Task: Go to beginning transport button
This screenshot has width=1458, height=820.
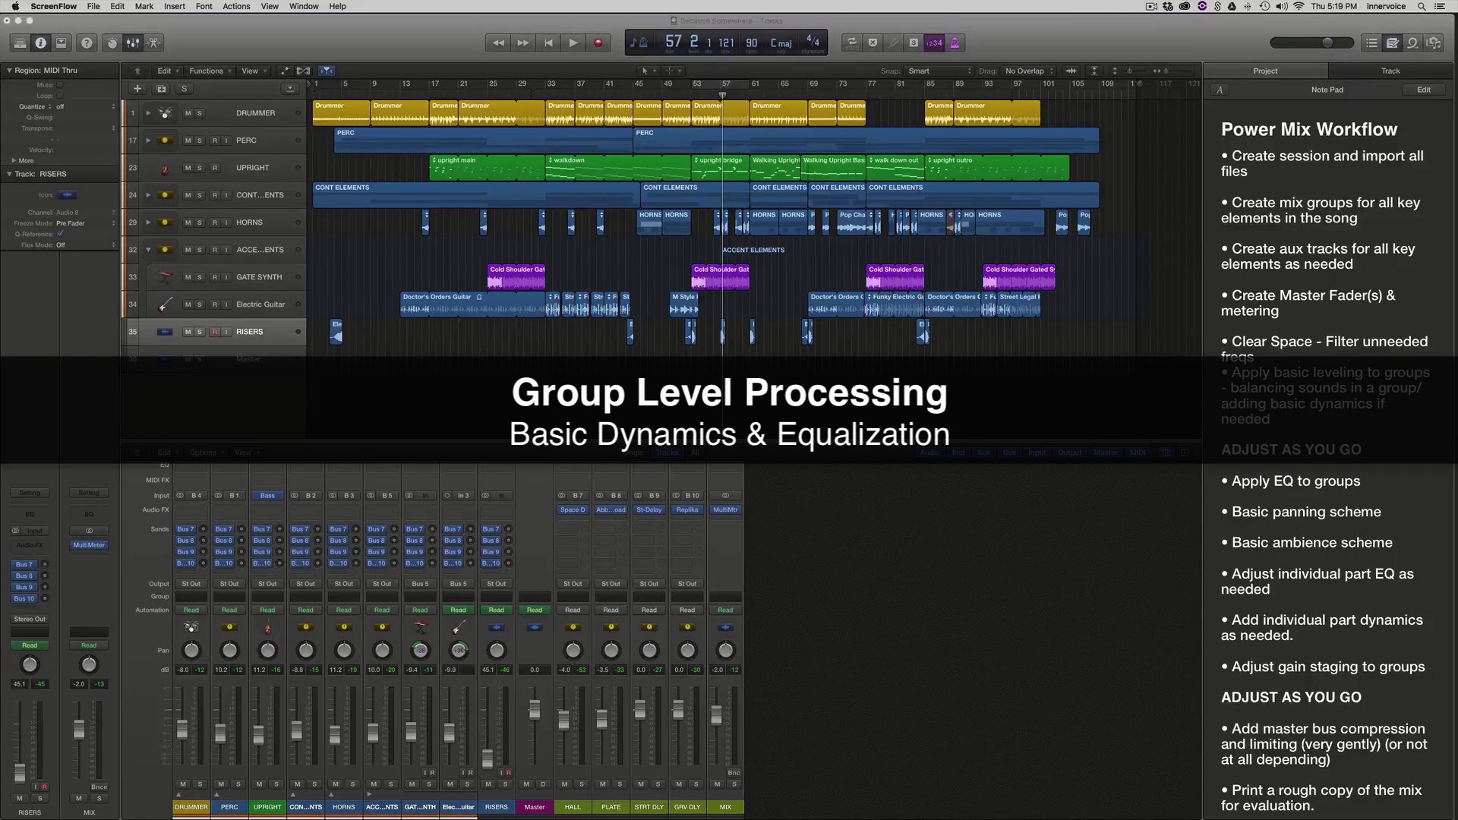Action: pyautogui.click(x=548, y=43)
